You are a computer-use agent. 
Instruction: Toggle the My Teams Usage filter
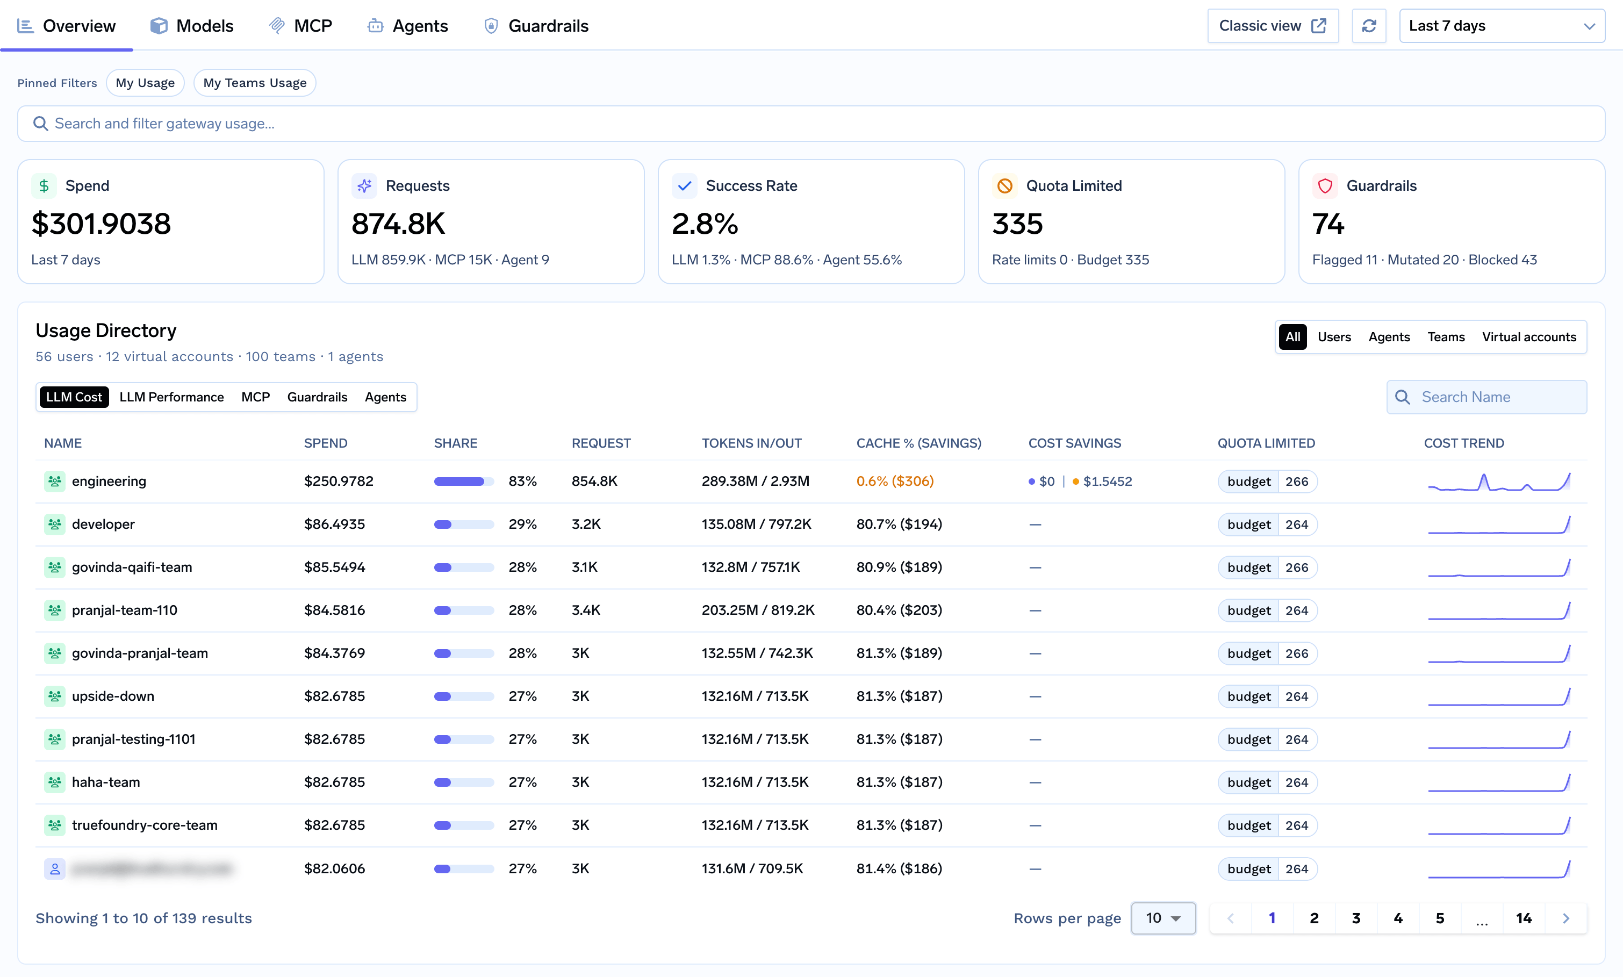pos(255,83)
